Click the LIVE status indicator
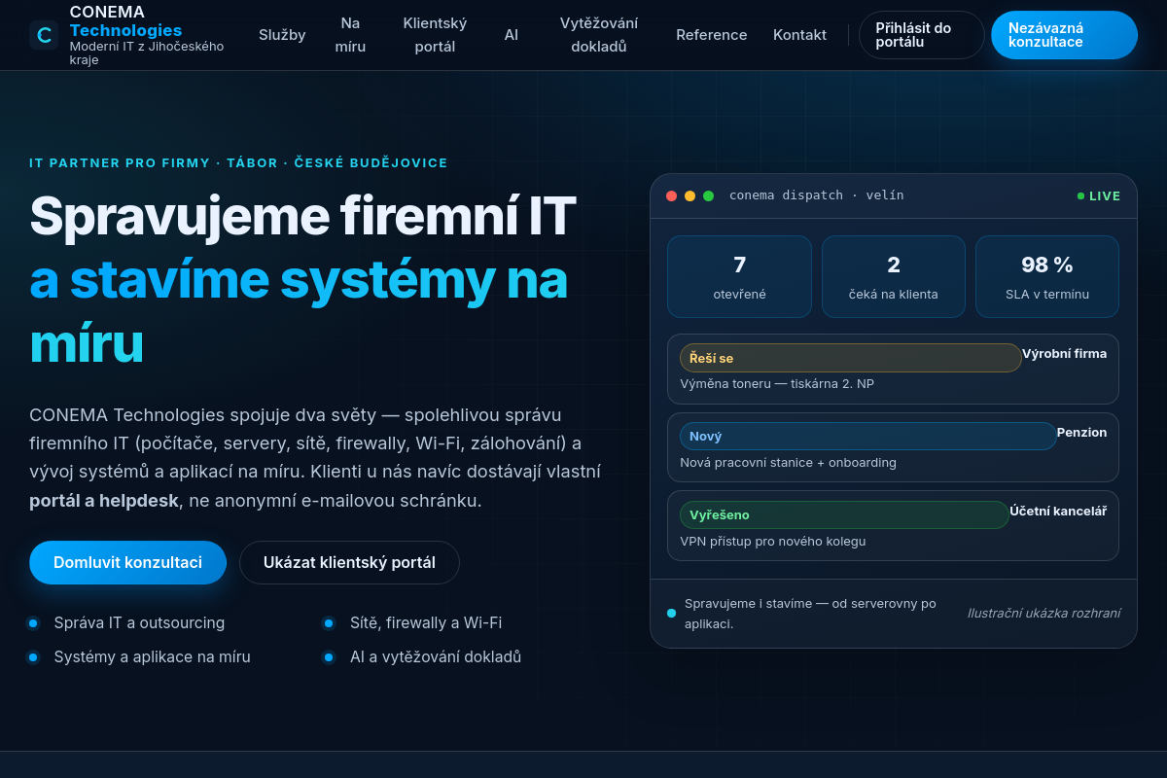This screenshot has height=778, width=1167. (1099, 195)
